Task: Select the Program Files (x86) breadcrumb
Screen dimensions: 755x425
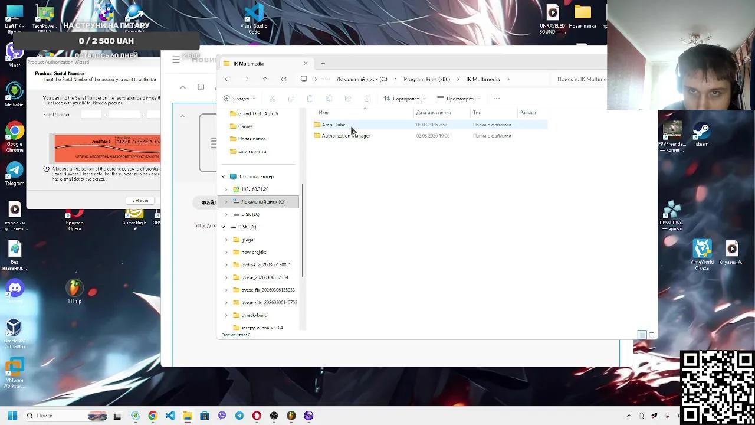Action: (x=427, y=79)
